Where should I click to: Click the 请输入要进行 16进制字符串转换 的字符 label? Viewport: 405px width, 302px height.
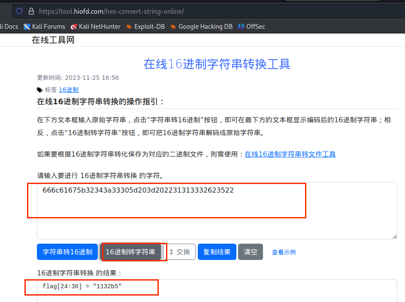101,176
